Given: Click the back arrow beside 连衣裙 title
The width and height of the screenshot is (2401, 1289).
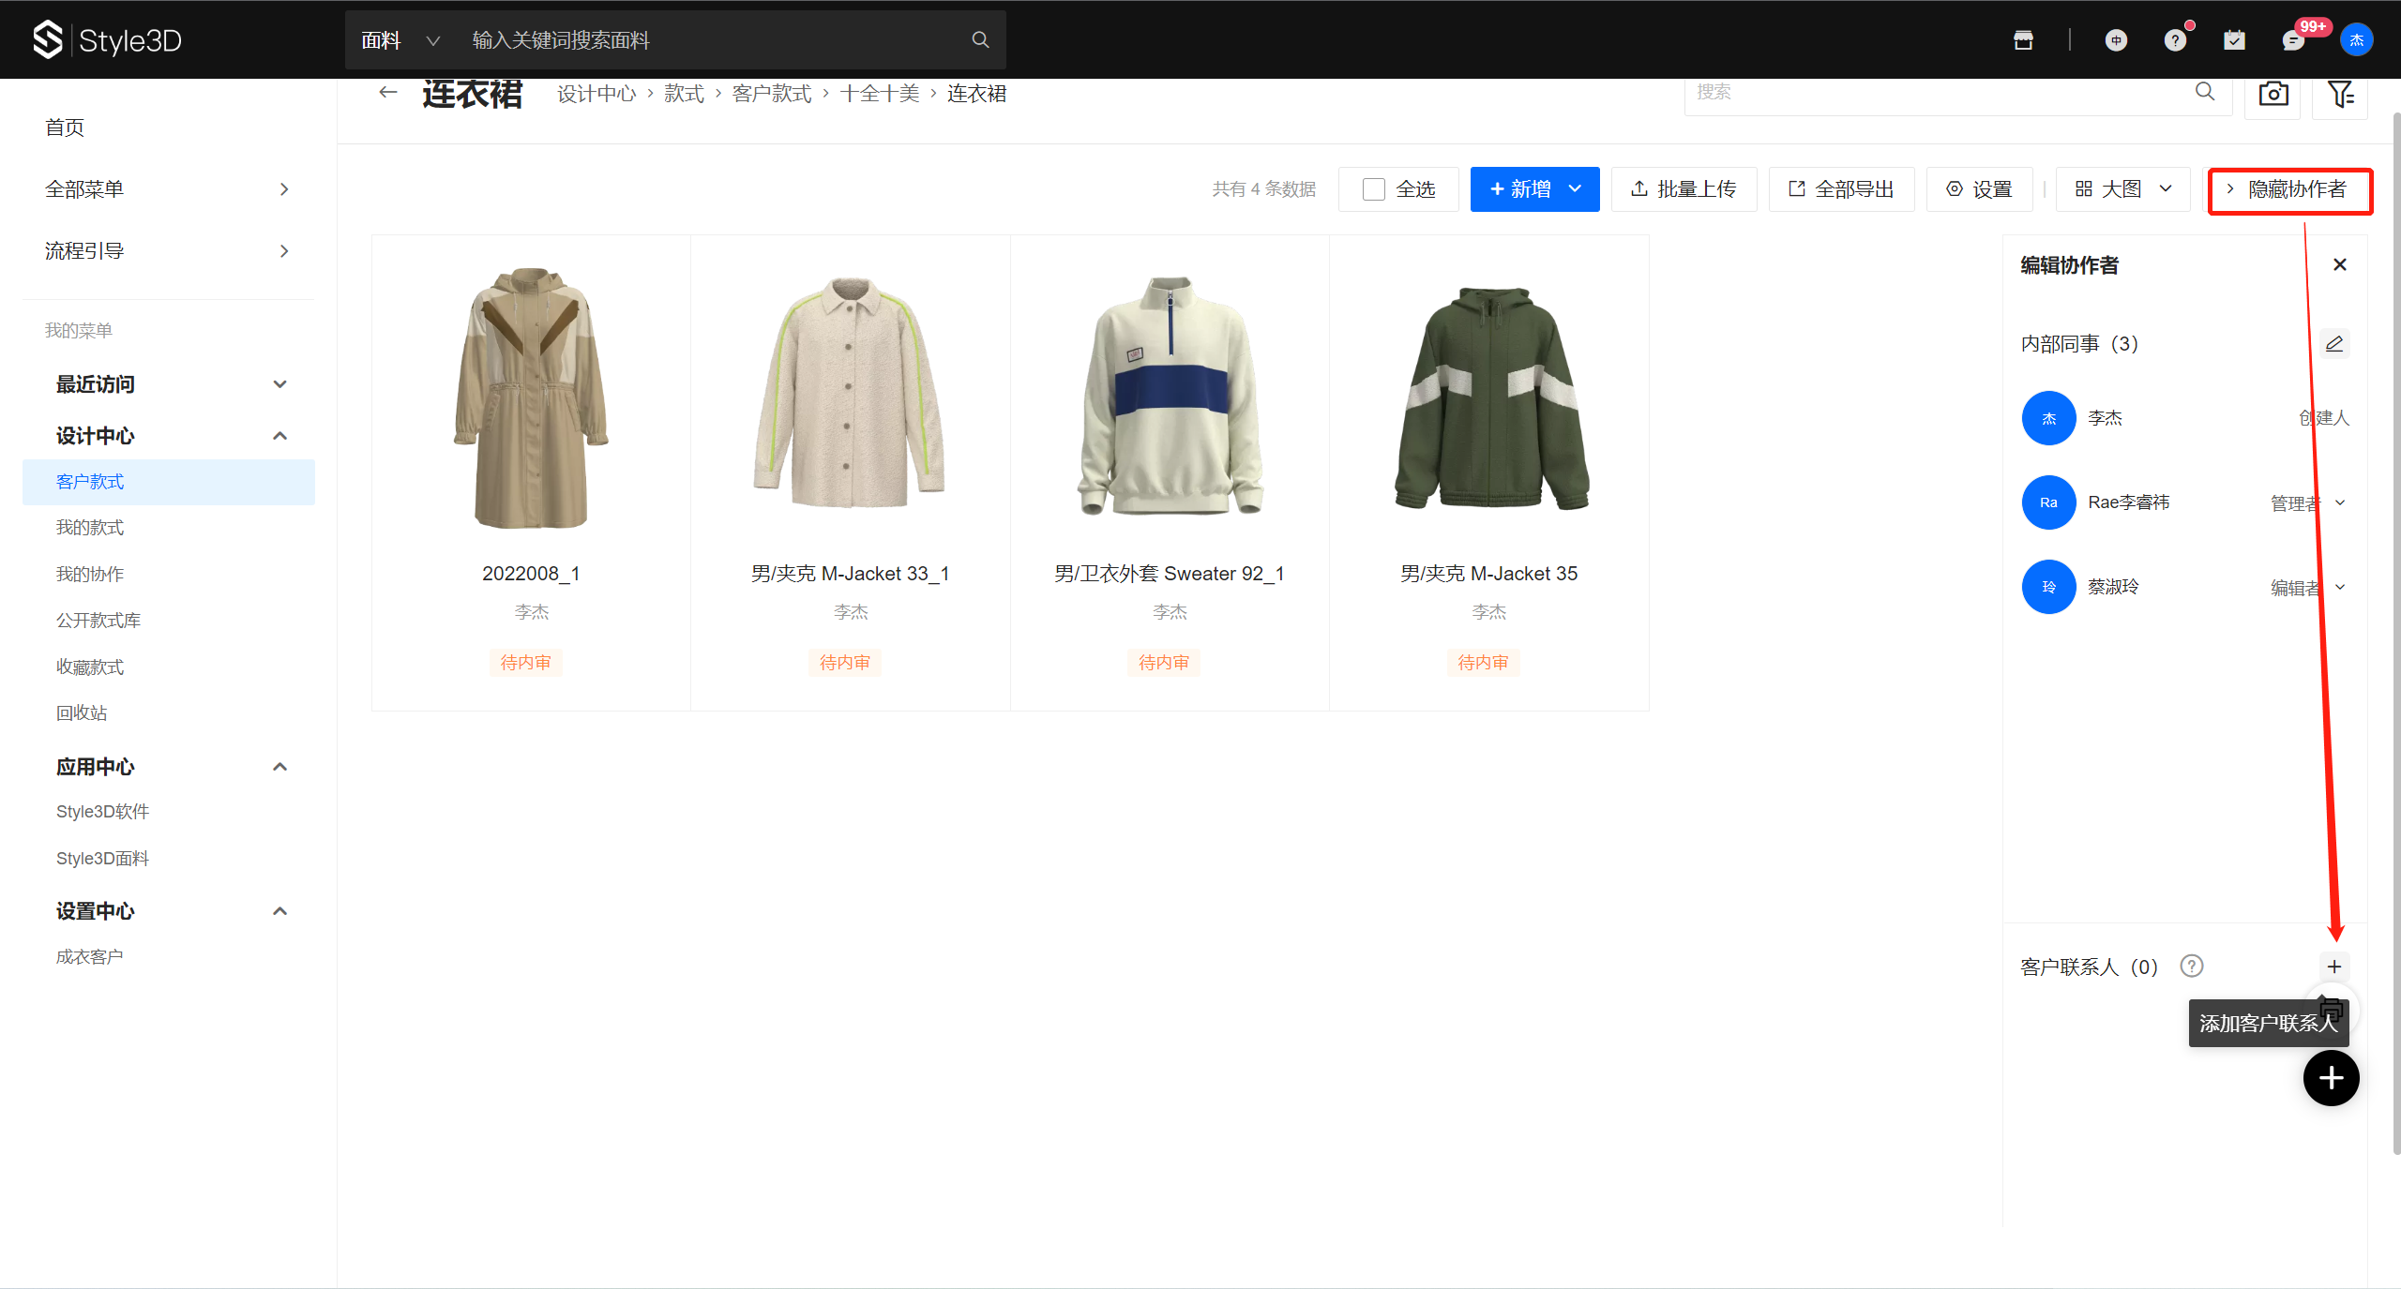Looking at the screenshot, I should 388,92.
